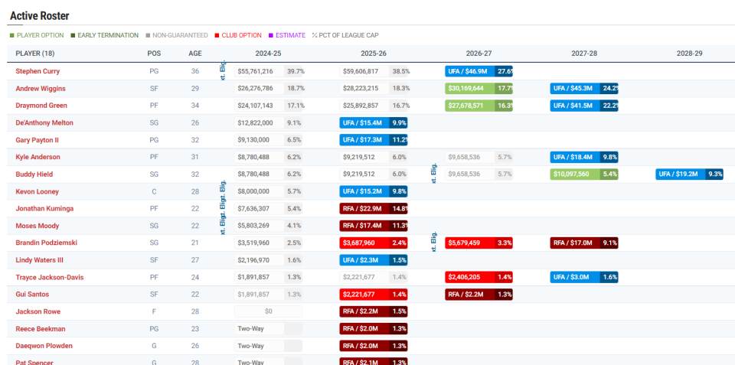Open Kyle Anderson player link
This screenshot has height=365, width=735.
tap(38, 157)
